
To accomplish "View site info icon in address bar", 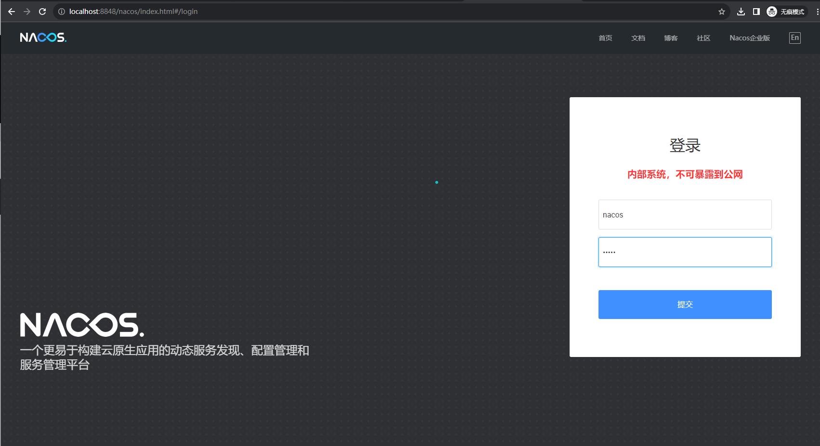I will pos(62,12).
